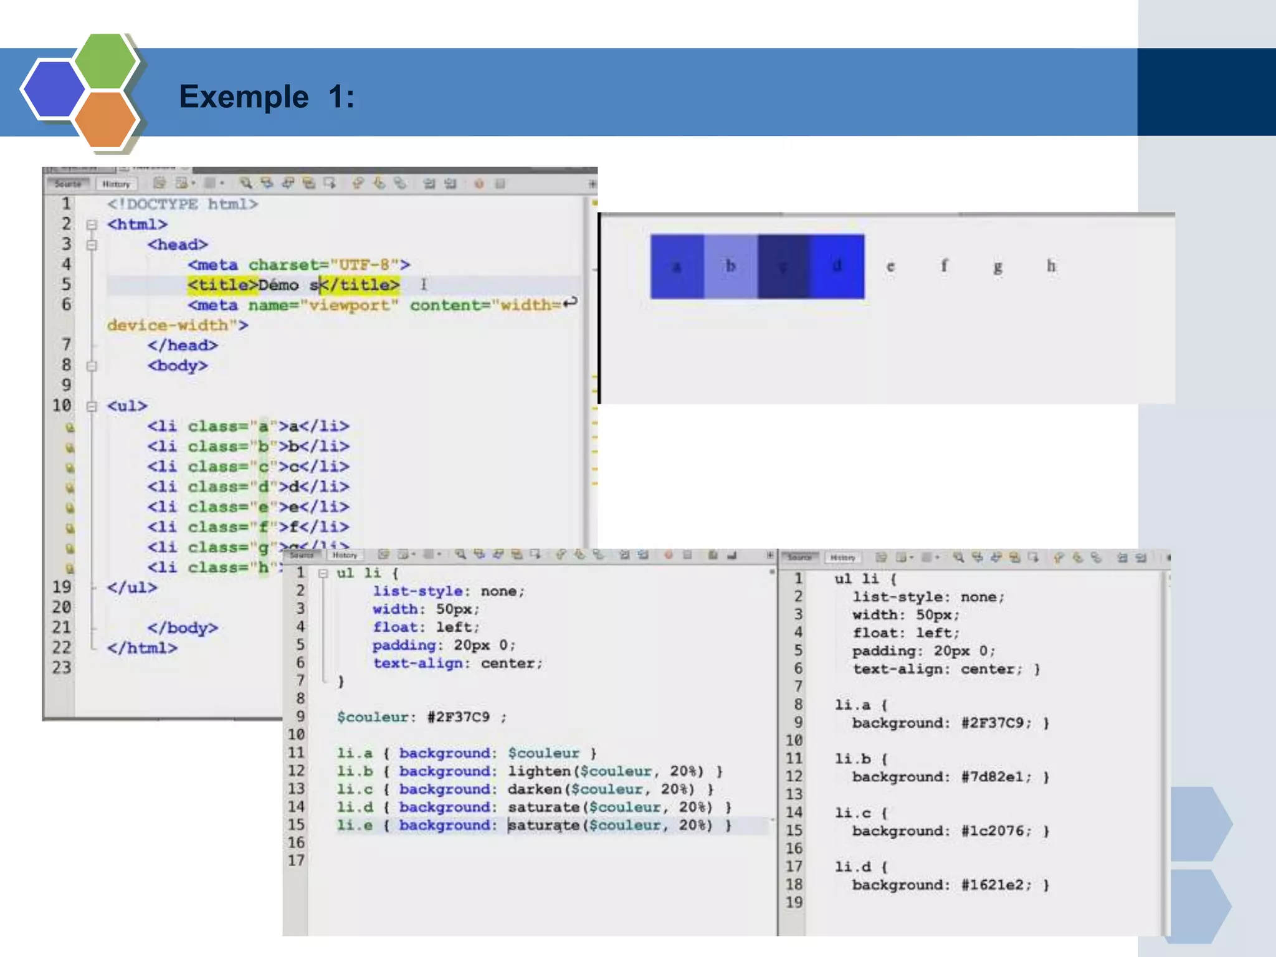The image size is (1276, 957).
Task: Click the stop macro recording icon in HTML editor
Action: click(x=500, y=184)
